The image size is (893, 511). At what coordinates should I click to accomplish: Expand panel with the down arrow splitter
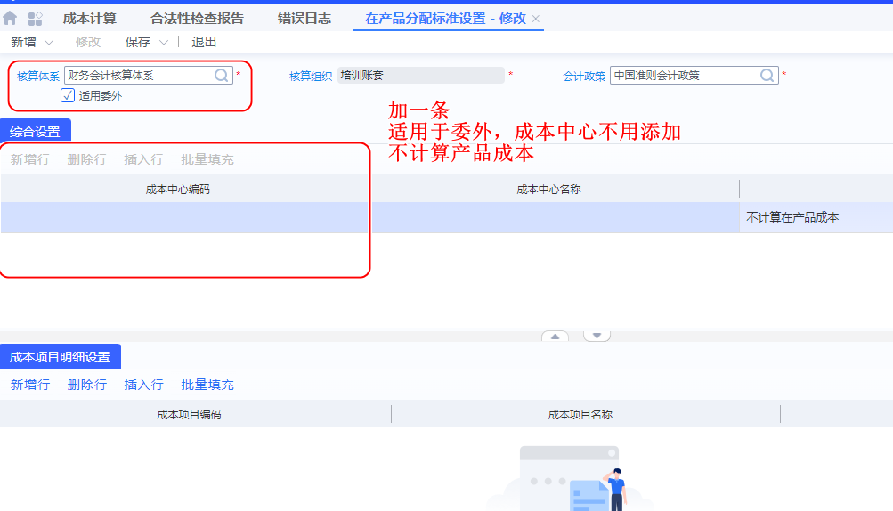597,336
